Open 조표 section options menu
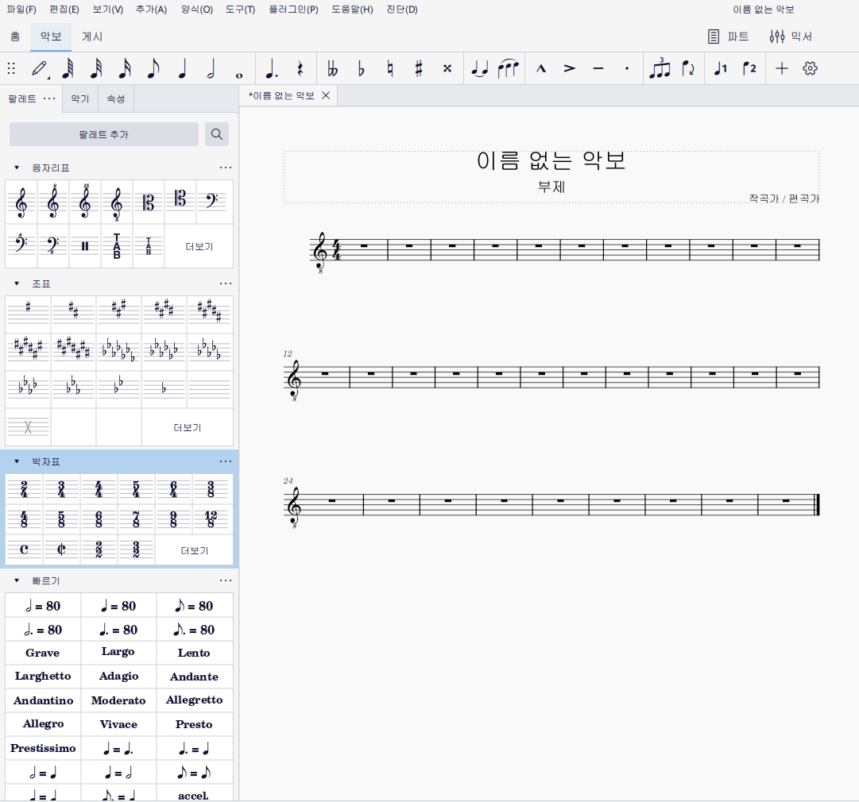Image resolution: width=859 pixels, height=802 pixels. click(226, 283)
